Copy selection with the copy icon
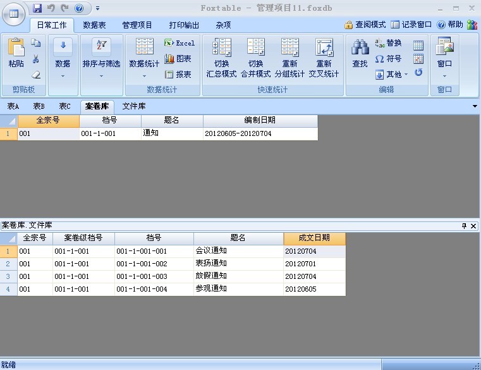 coord(36,43)
